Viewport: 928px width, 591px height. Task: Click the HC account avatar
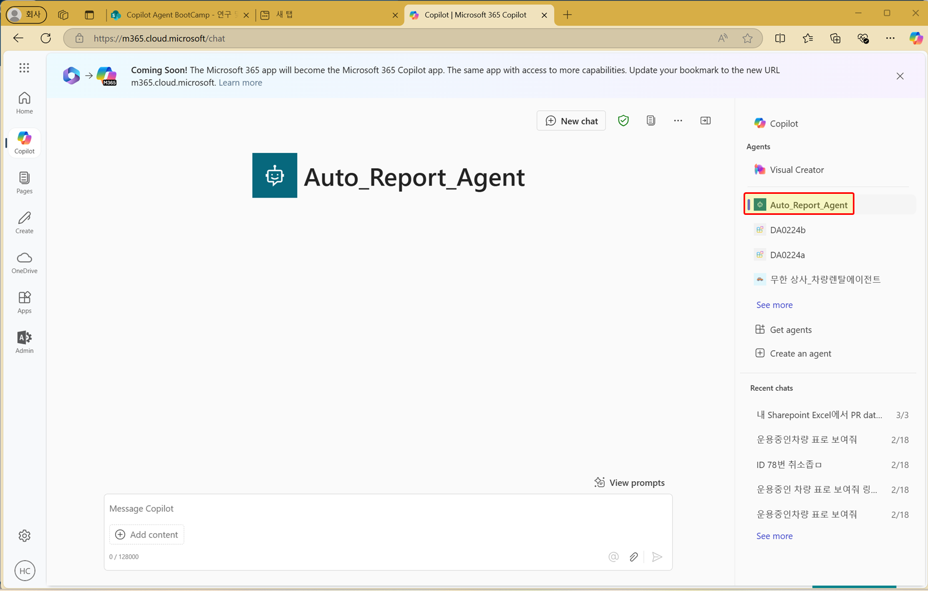(25, 571)
